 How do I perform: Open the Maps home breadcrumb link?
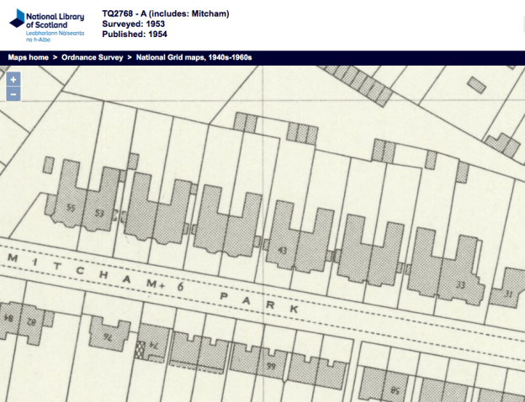coord(29,57)
